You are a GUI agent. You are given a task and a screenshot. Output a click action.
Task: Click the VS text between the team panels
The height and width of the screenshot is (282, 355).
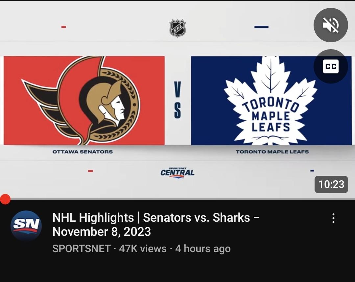[x=177, y=100]
